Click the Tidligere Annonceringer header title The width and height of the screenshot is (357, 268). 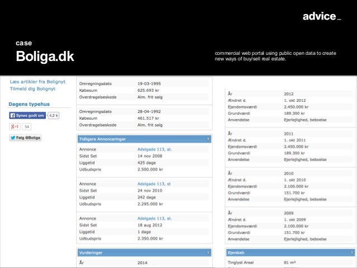(x=102, y=139)
